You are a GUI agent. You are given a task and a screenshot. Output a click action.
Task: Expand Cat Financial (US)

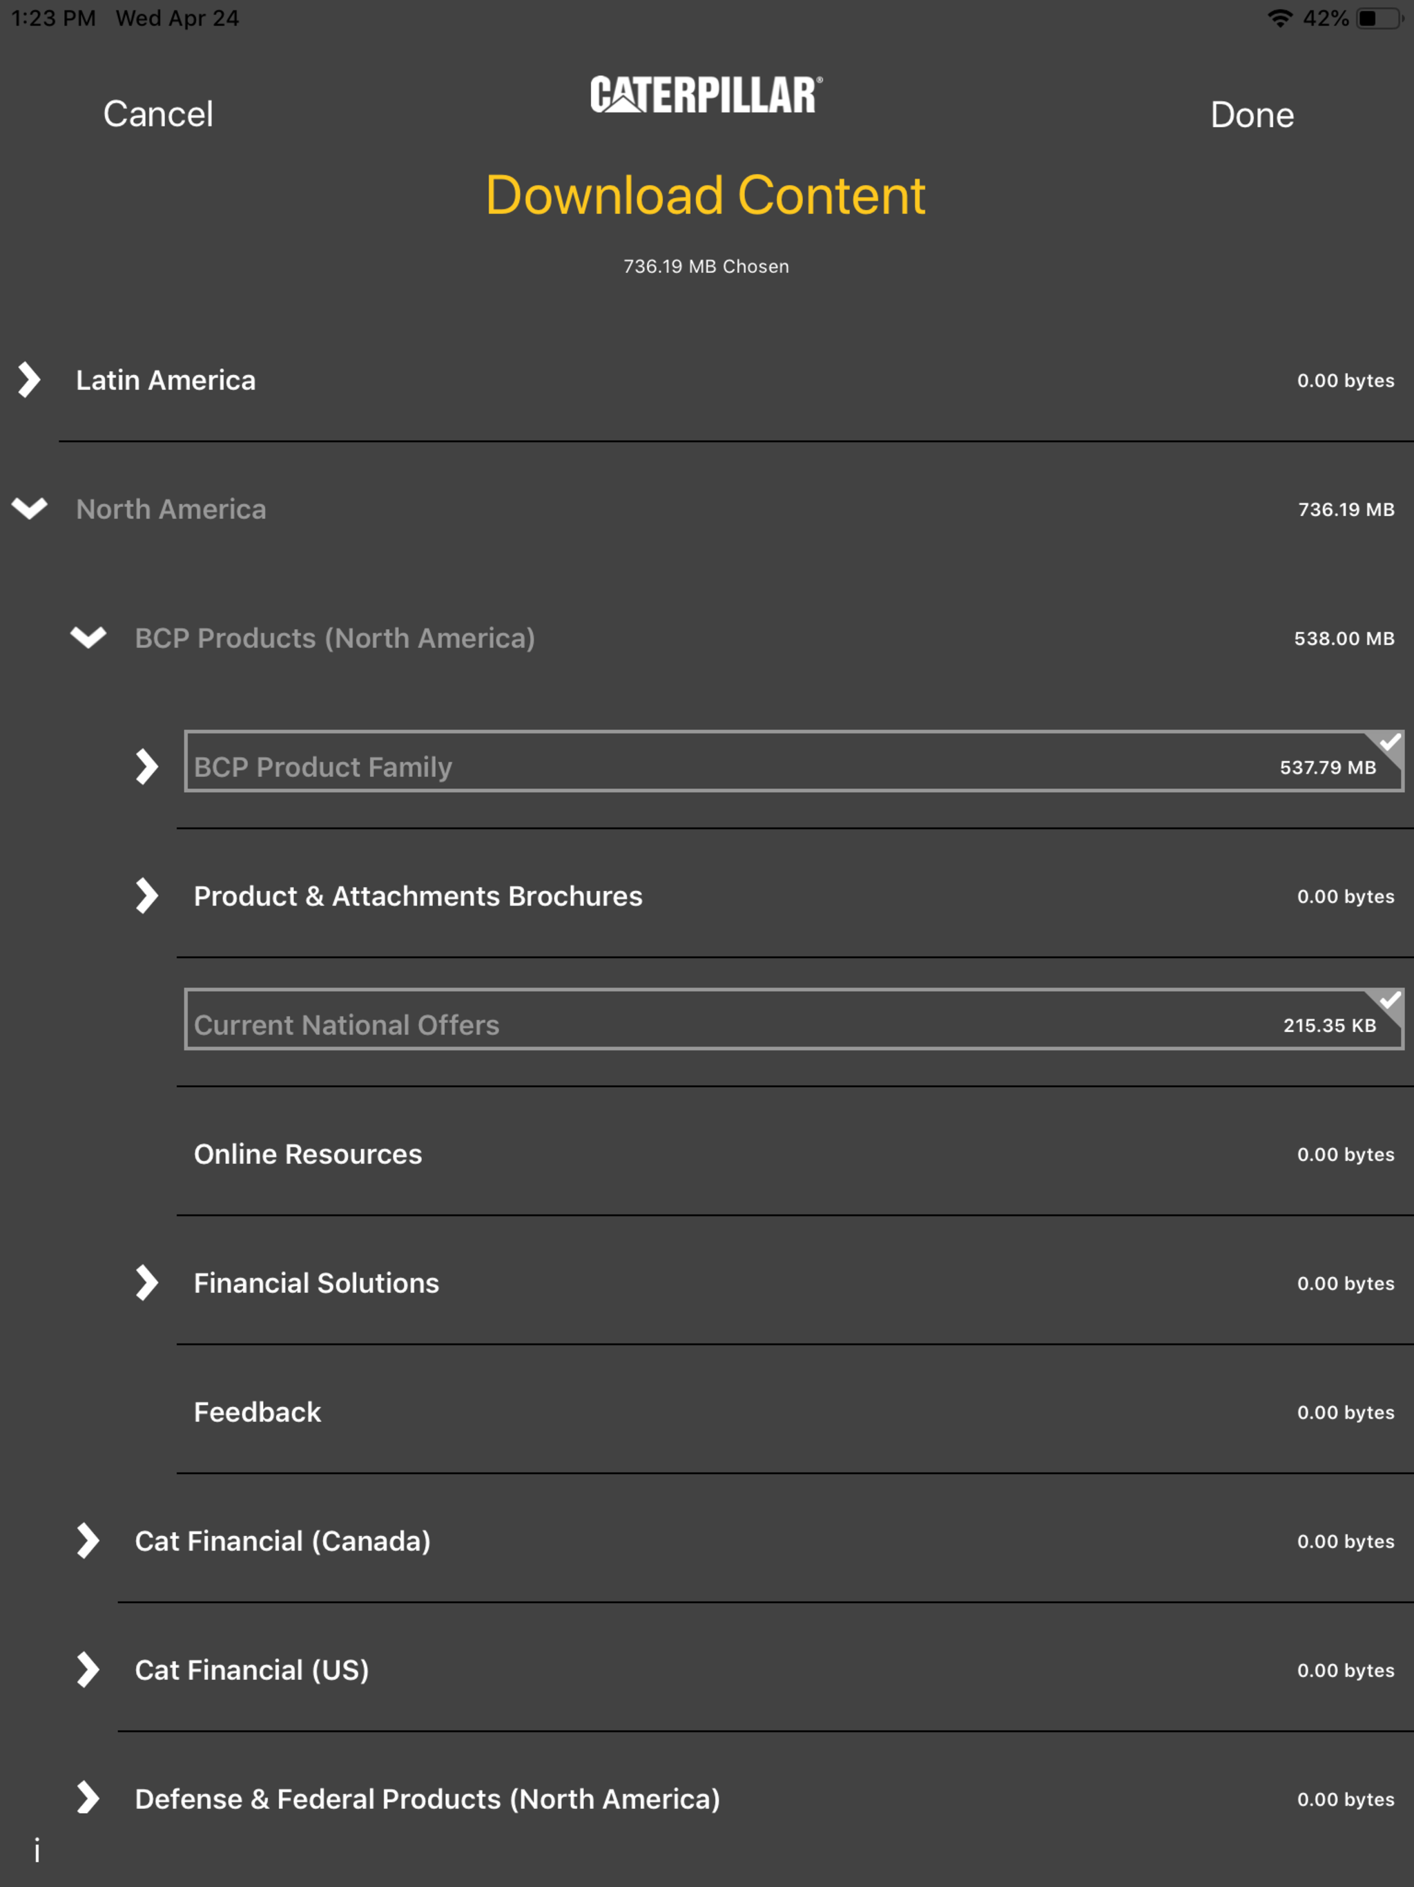(88, 1669)
